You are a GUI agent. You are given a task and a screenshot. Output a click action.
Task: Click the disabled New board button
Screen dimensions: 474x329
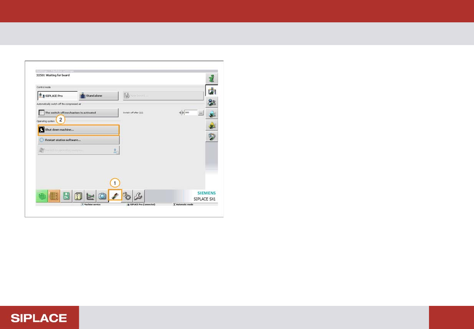pos(163,96)
